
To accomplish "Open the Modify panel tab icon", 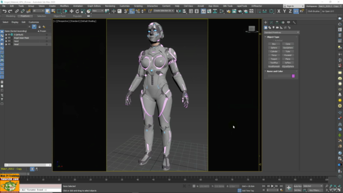I will [271, 23].
